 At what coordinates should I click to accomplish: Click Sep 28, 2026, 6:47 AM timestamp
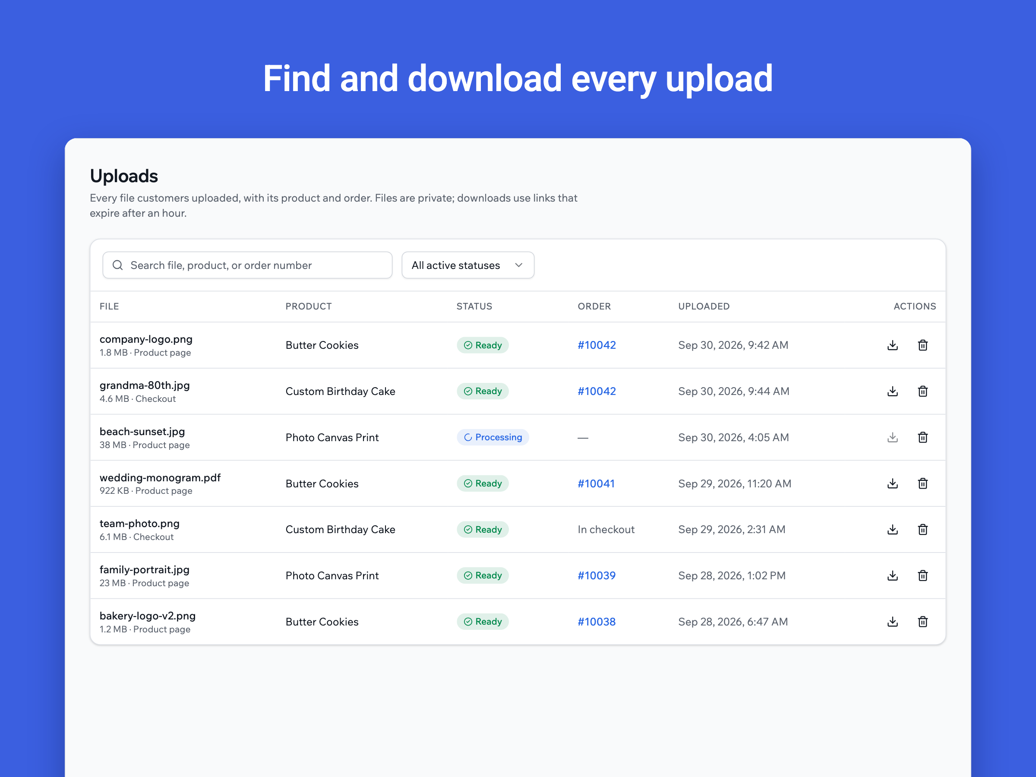[733, 622]
